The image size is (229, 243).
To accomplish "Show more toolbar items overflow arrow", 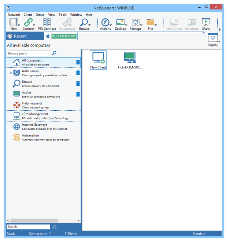I will click(x=219, y=29).
